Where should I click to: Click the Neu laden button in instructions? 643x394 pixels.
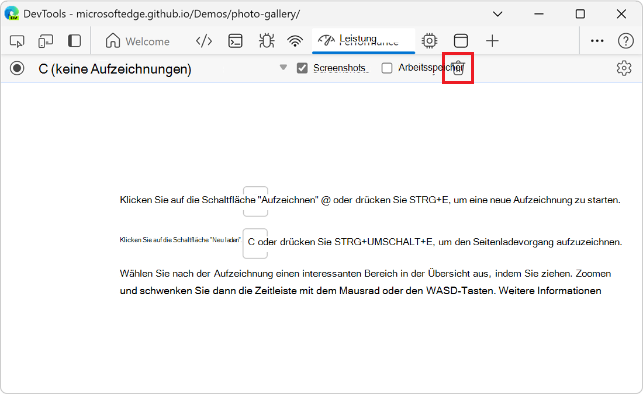click(255, 243)
